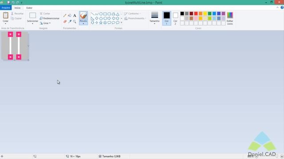Open the Pincéis brushes dropdown arrow
284x159 pixels.
pyautogui.click(x=83, y=23)
